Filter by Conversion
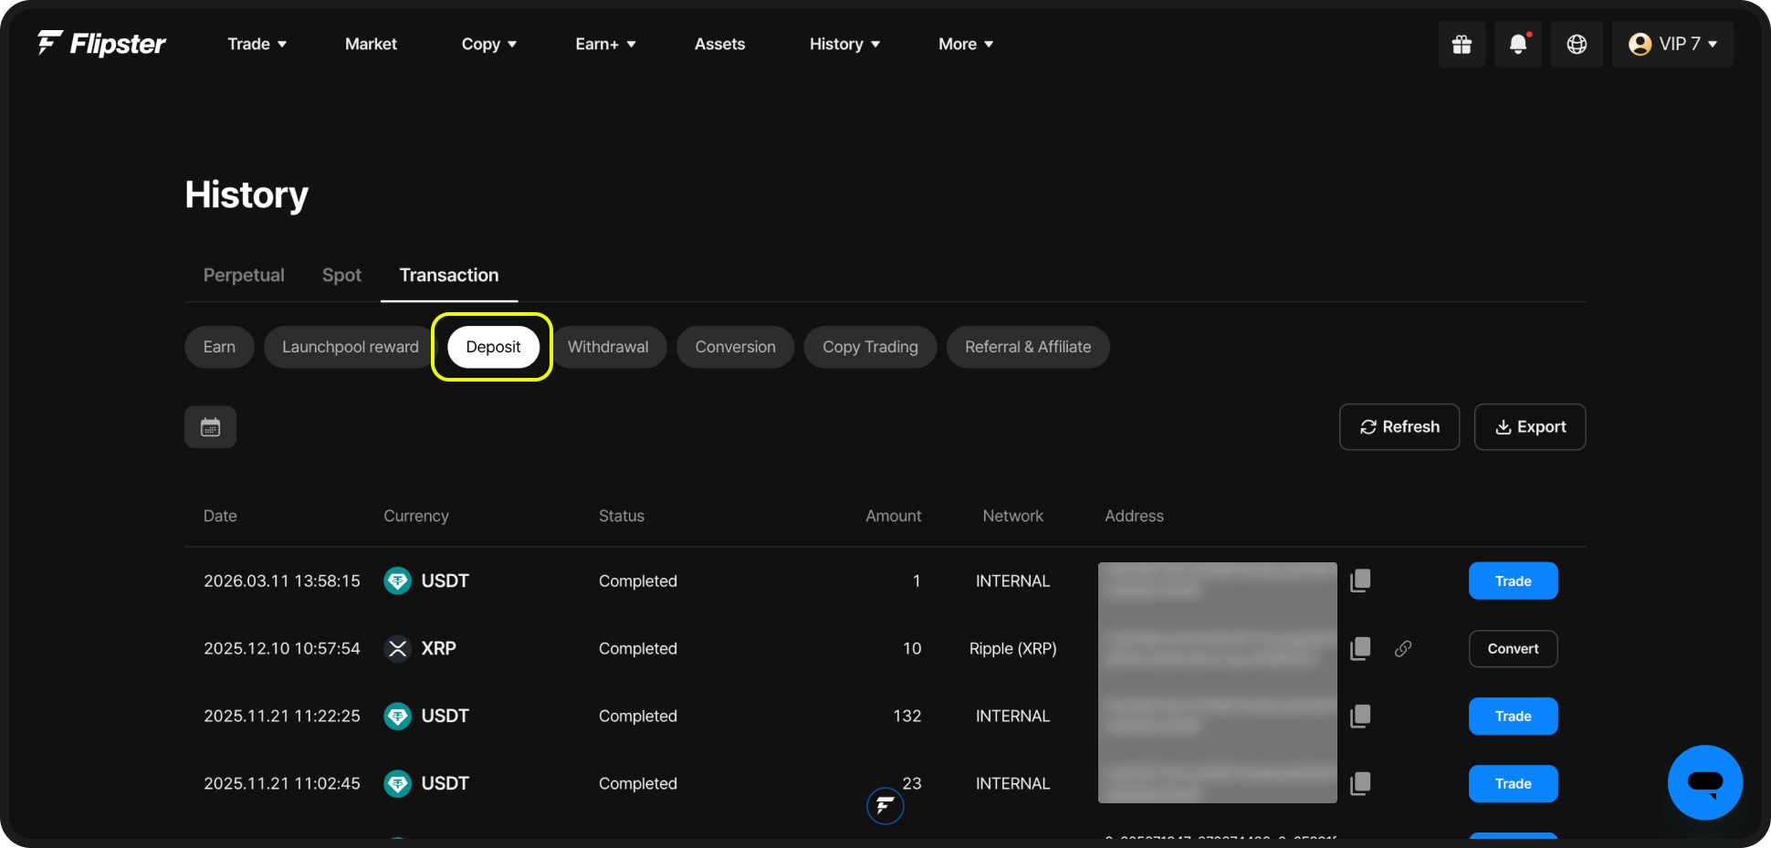Screen dimensions: 1771x848 pos(735,347)
